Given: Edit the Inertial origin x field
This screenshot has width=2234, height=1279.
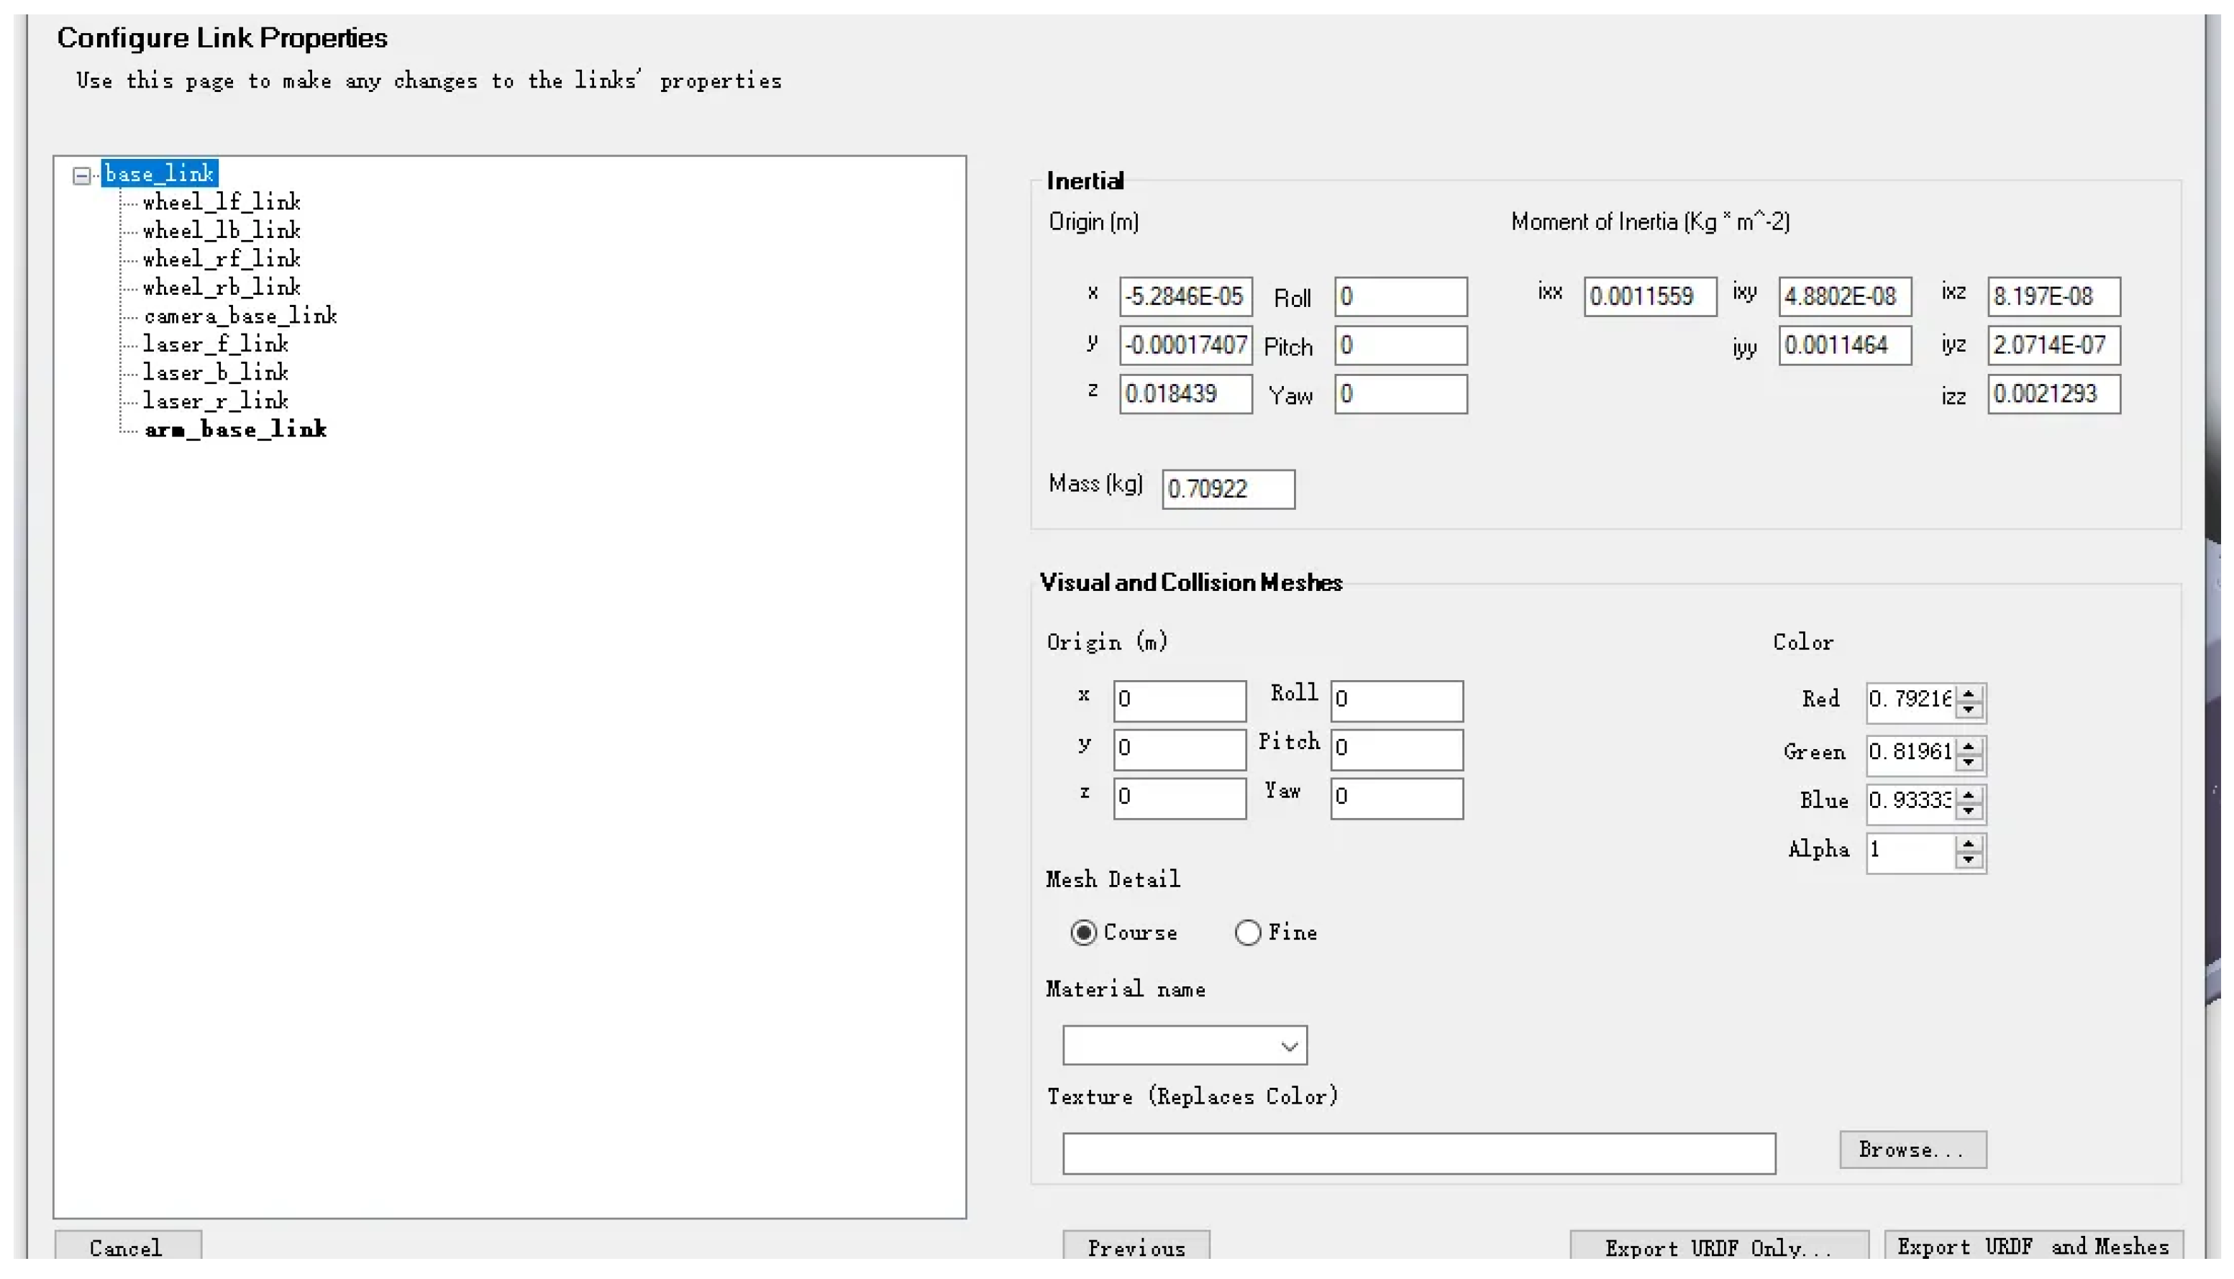Looking at the screenshot, I should [x=1185, y=297].
